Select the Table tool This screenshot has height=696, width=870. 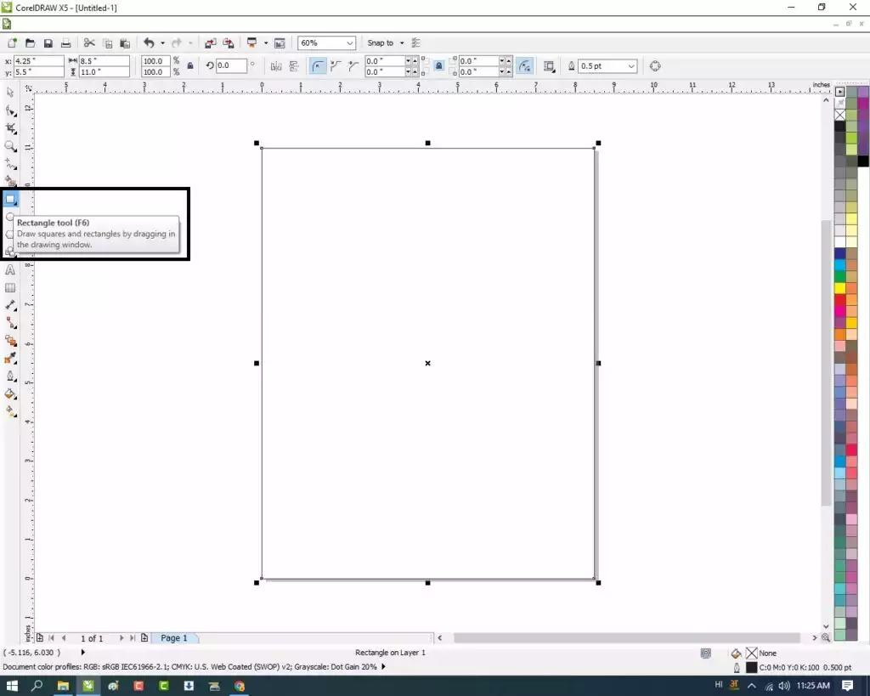[x=11, y=288]
